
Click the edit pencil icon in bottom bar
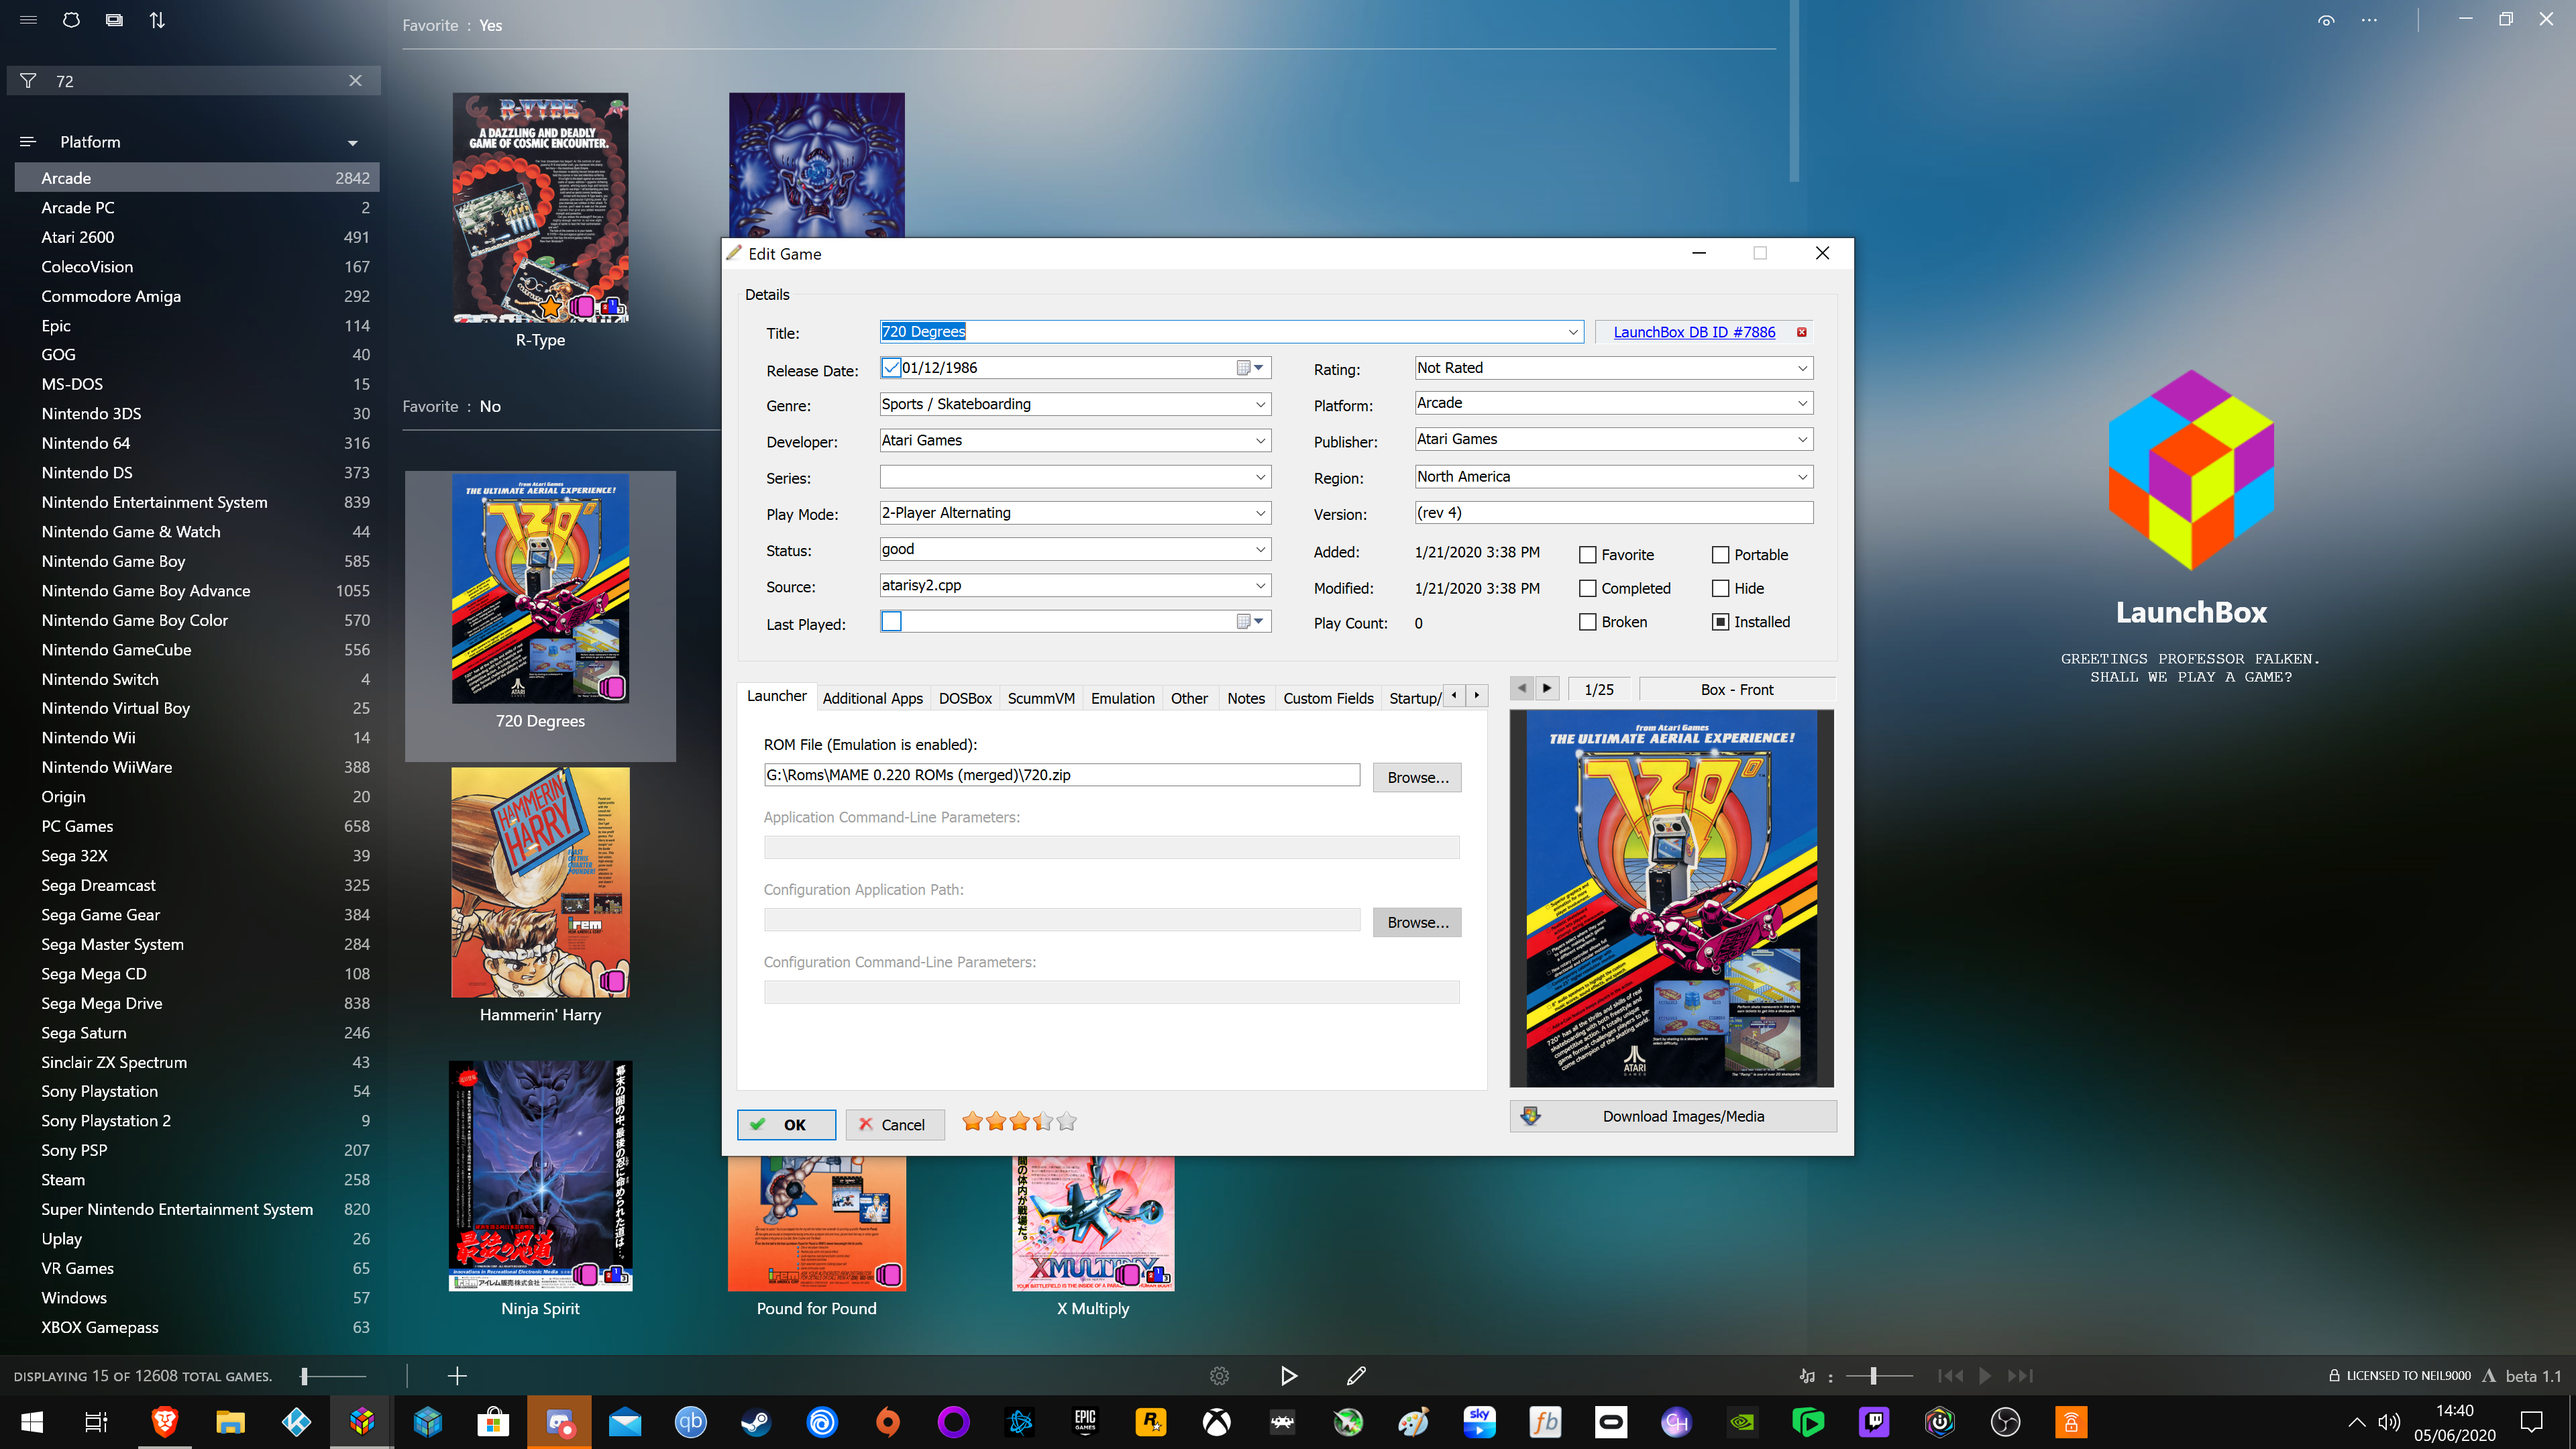(x=1356, y=1377)
